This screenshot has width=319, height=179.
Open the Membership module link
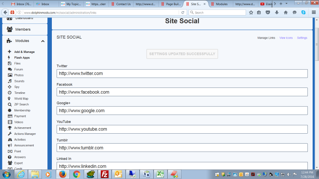[x=22, y=110]
